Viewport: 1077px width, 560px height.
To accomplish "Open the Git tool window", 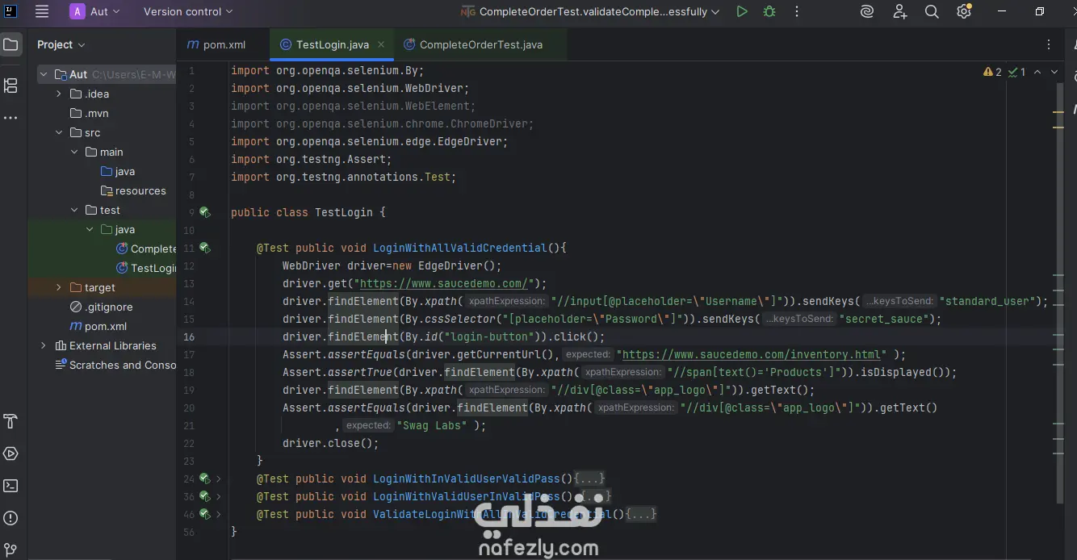I will click(x=10, y=550).
